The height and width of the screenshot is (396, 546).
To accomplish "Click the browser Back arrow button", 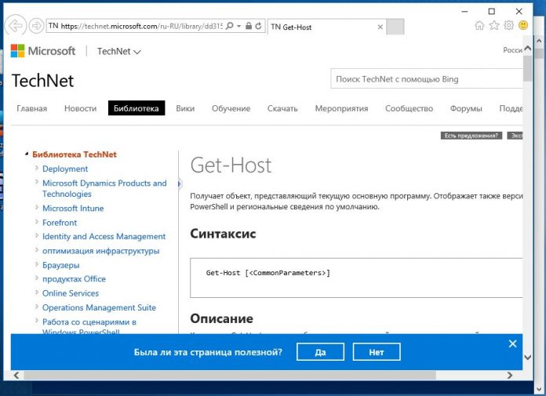I will click(x=16, y=26).
